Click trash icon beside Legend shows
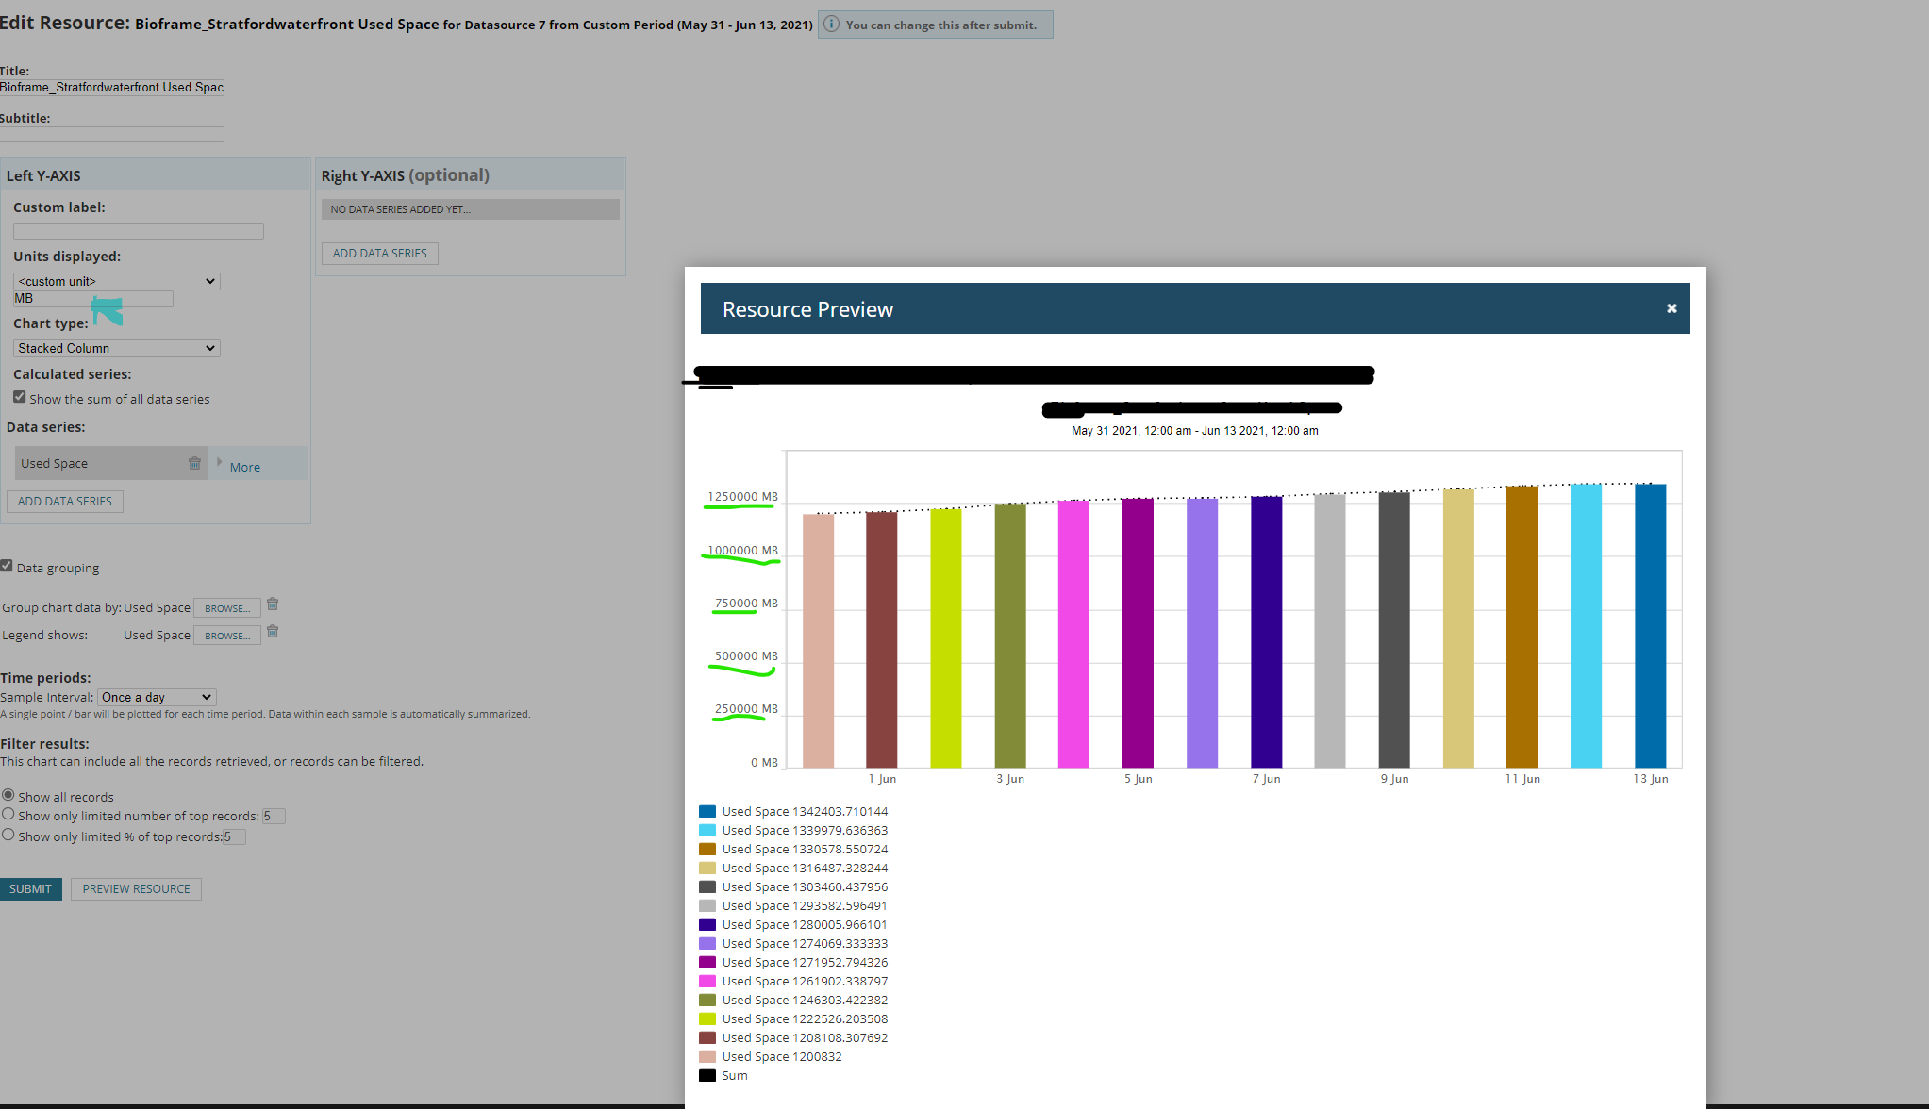 (x=273, y=632)
